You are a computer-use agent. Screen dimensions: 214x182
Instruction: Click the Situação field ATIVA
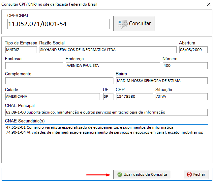point(181,96)
